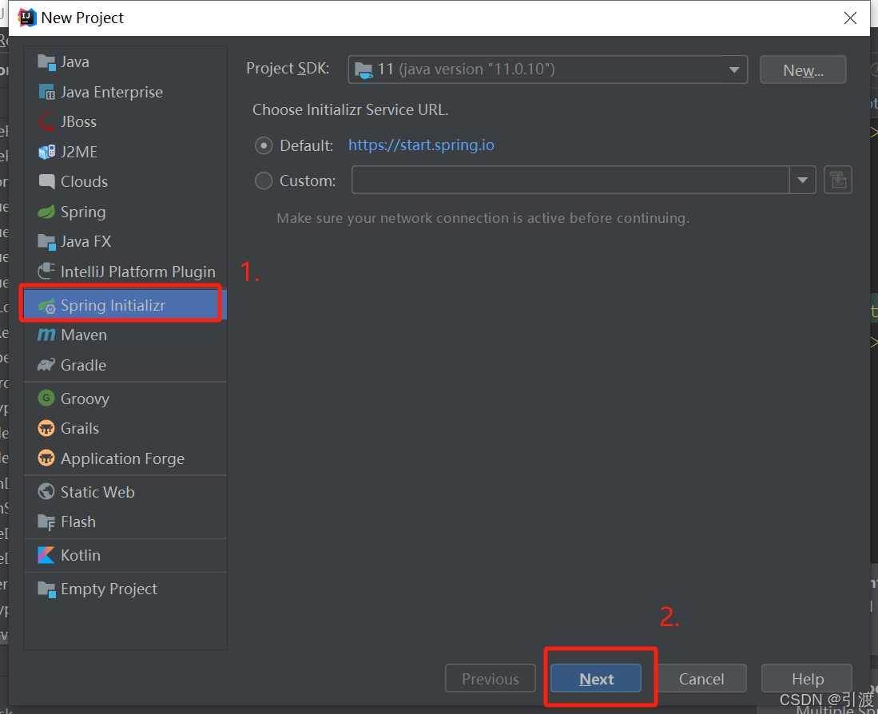Pick Application Forge entry

pyautogui.click(x=122, y=459)
